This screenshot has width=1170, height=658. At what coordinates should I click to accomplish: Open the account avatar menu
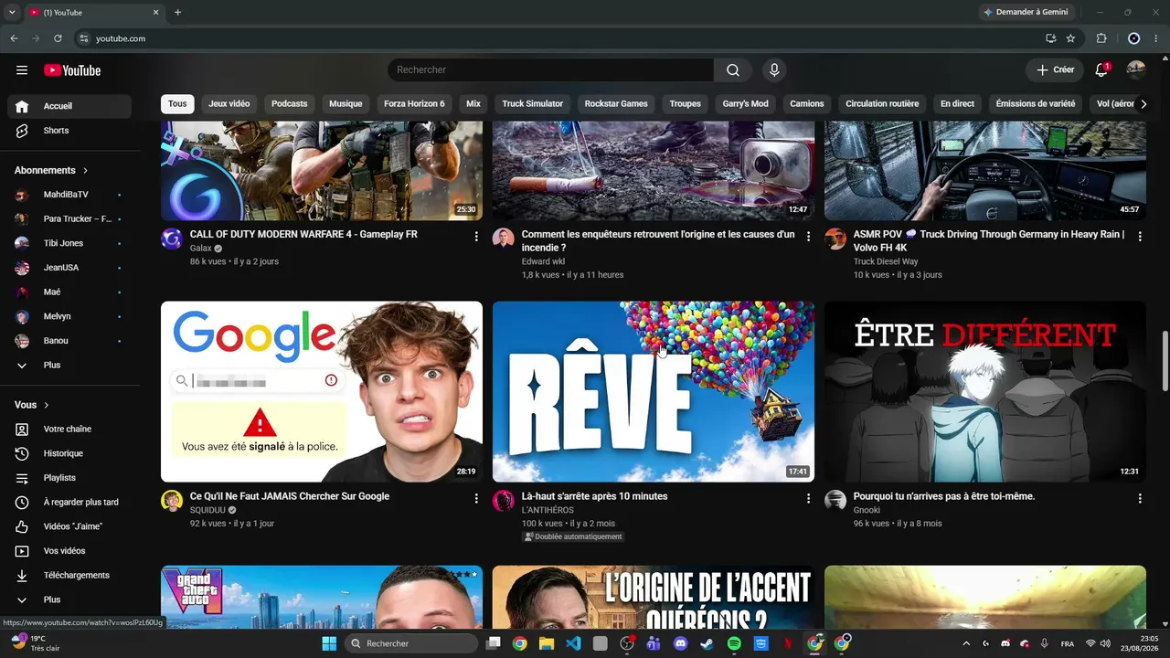(x=1136, y=70)
